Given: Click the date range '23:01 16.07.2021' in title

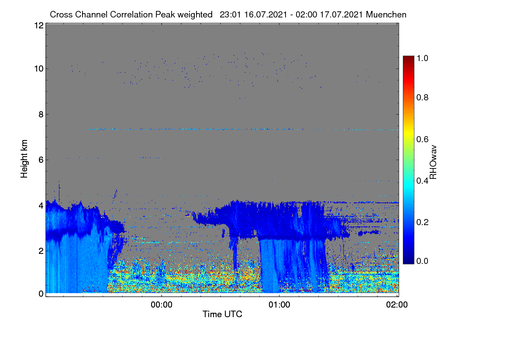Looking at the screenshot, I should tap(253, 14).
